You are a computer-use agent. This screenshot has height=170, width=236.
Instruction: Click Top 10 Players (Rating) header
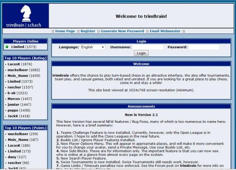pyautogui.click(x=25, y=58)
